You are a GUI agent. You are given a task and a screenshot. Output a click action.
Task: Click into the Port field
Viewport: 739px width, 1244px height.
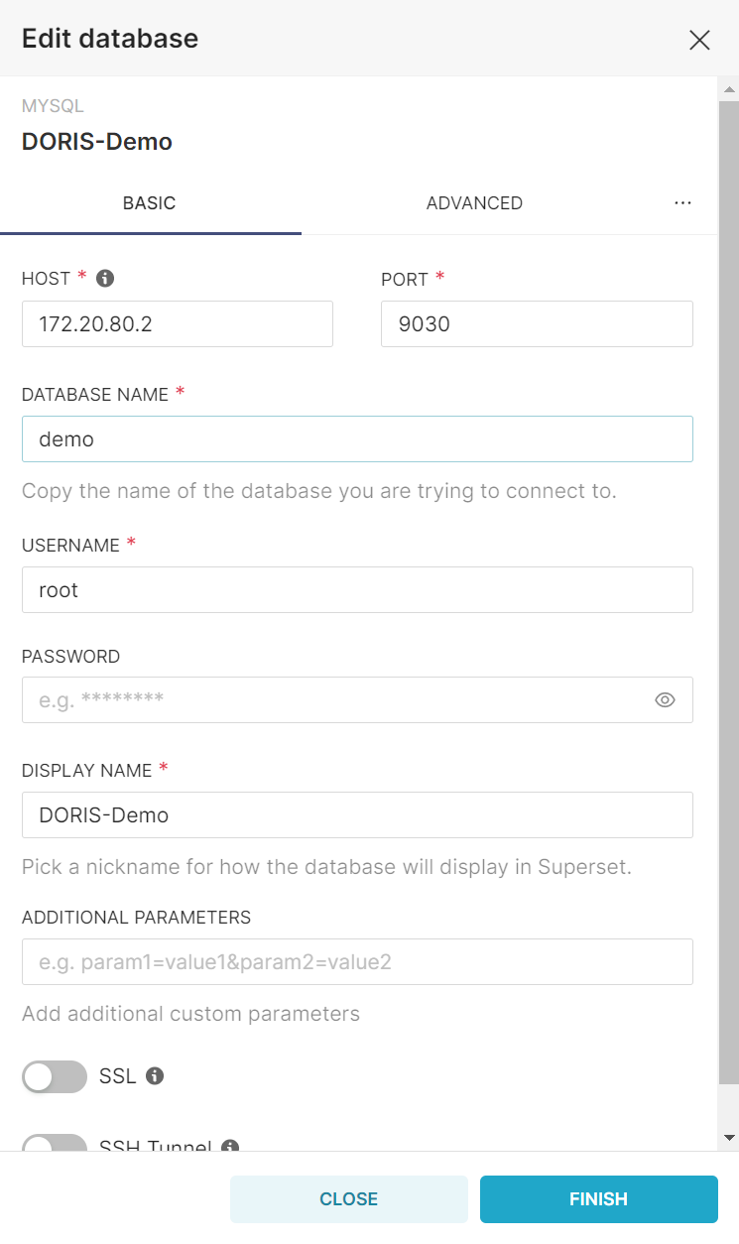coord(537,324)
